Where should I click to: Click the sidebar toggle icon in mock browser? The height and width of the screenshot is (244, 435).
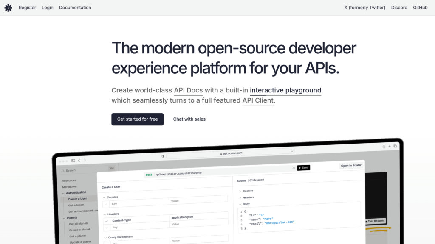[x=73, y=161]
